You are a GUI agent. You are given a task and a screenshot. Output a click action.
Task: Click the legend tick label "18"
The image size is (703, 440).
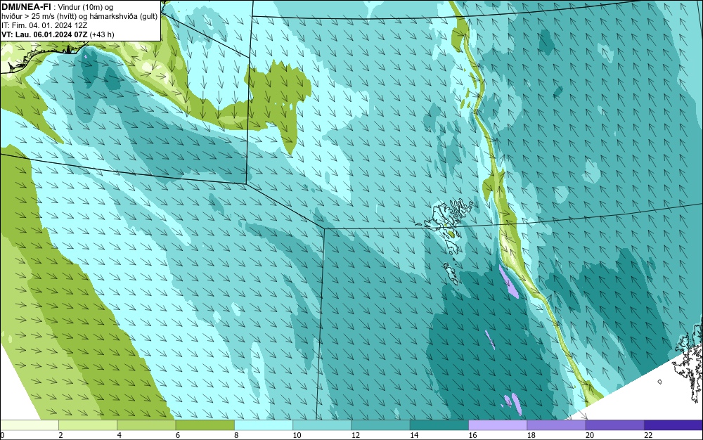[x=531, y=435]
